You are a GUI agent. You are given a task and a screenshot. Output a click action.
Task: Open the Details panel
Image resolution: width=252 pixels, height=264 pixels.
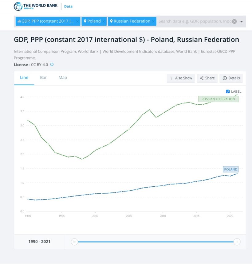click(231, 78)
